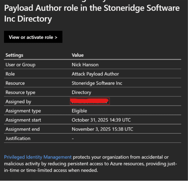Click the View or activate role button
This screenshot has height=181, width=188.
tap(33, 37)
